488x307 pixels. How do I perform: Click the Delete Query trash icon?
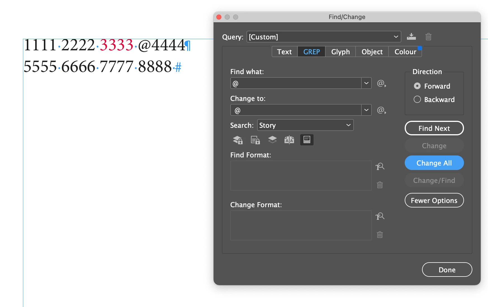coord(428,37)
